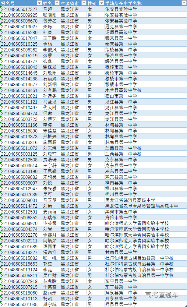Image resolution: width=187 pixels, height=307 pixels.
Task: Click the cell 木兰县高级中学校
Action: (123, 90)
